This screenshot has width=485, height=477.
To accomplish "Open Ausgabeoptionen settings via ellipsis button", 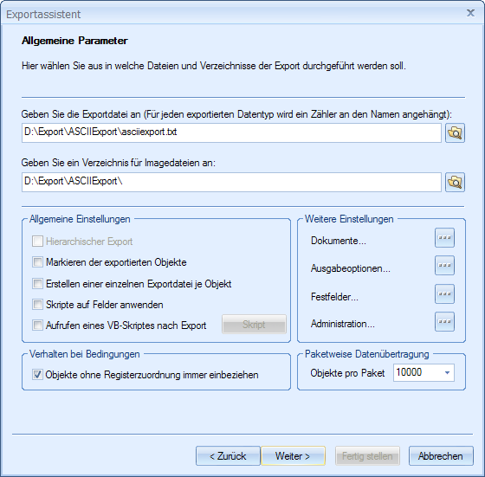I will coord(444,265).
